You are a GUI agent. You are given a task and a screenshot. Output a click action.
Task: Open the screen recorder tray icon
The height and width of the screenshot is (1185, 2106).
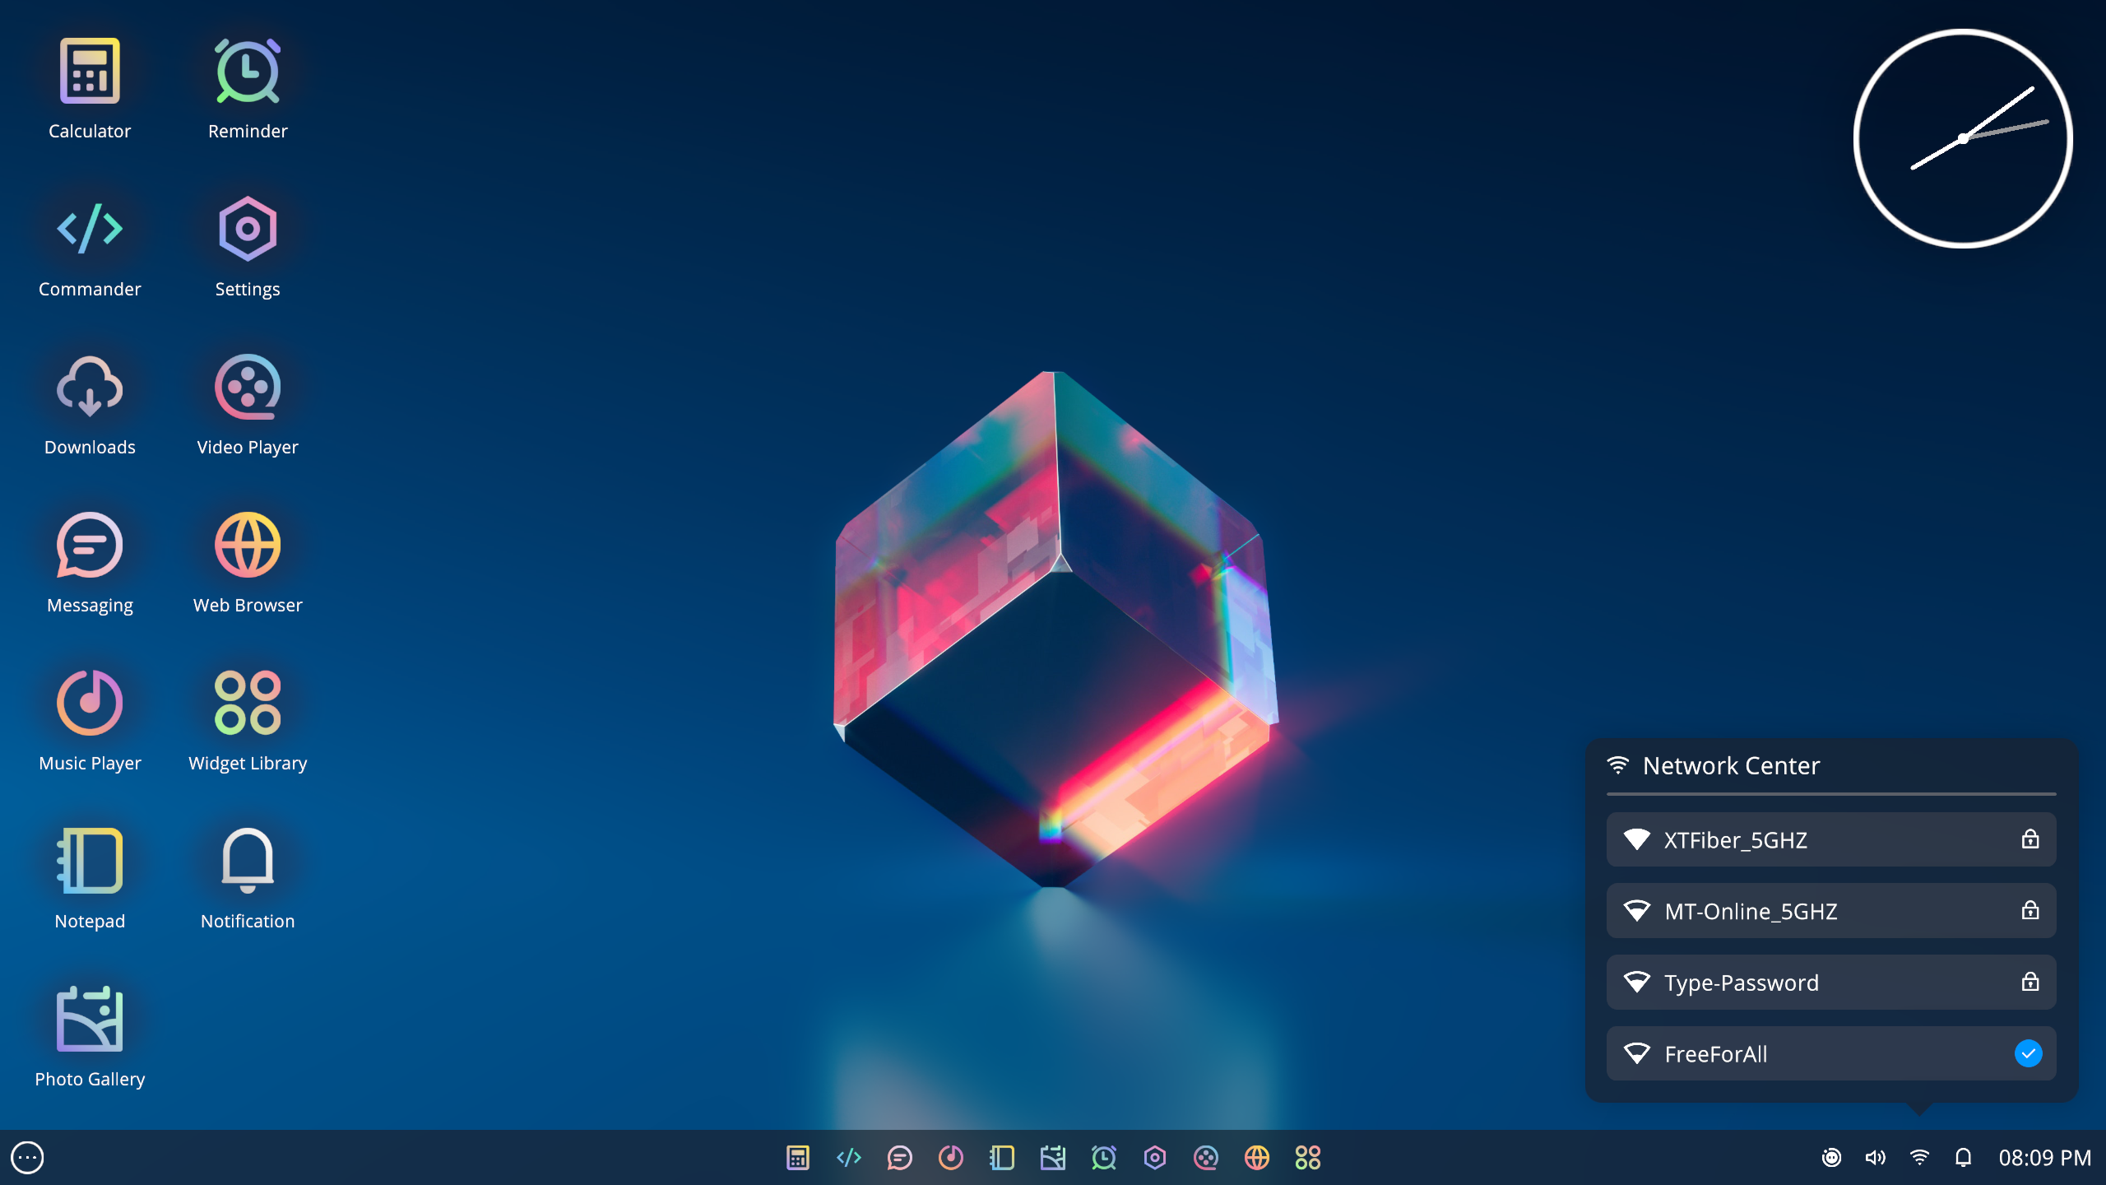[1831, 1158]
